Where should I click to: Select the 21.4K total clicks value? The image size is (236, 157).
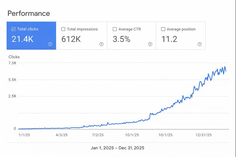point(22,39)
